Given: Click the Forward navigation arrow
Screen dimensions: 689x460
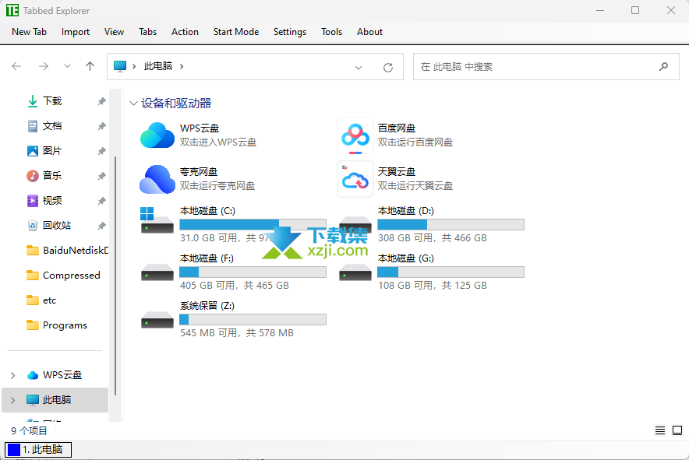Looking at the screenshot, I should (x=44, y=66).
